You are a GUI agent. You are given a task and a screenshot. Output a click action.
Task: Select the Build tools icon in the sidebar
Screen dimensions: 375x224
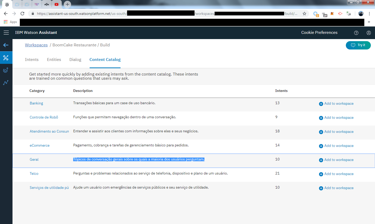[6, 58]
